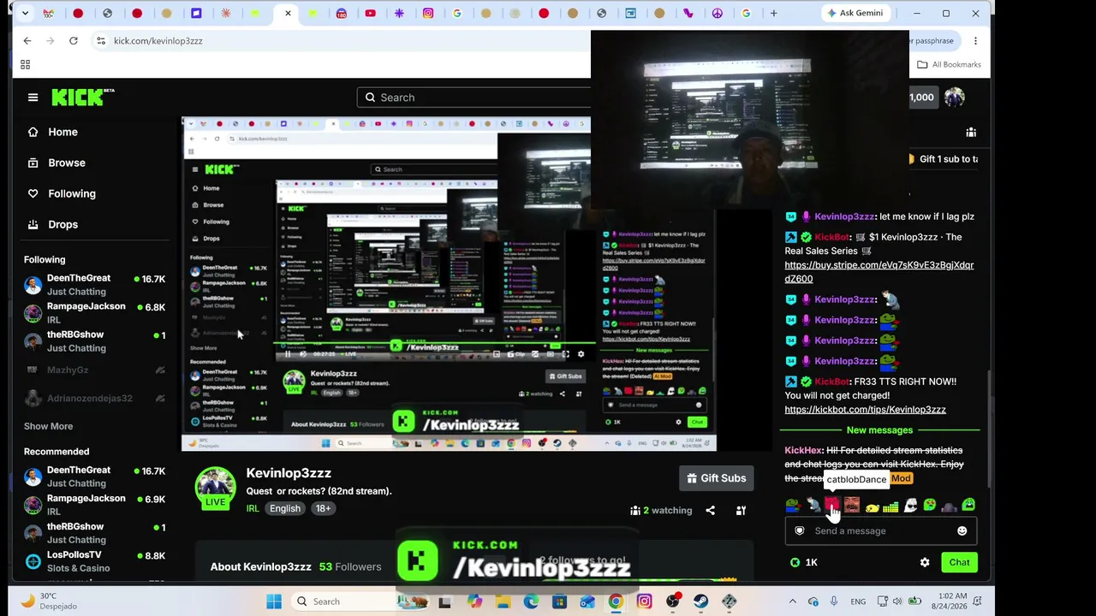Open DeenTheGreat under Recommended
Image resolution: width=1096 pixels, height=616 pixels.
[94, 477]
